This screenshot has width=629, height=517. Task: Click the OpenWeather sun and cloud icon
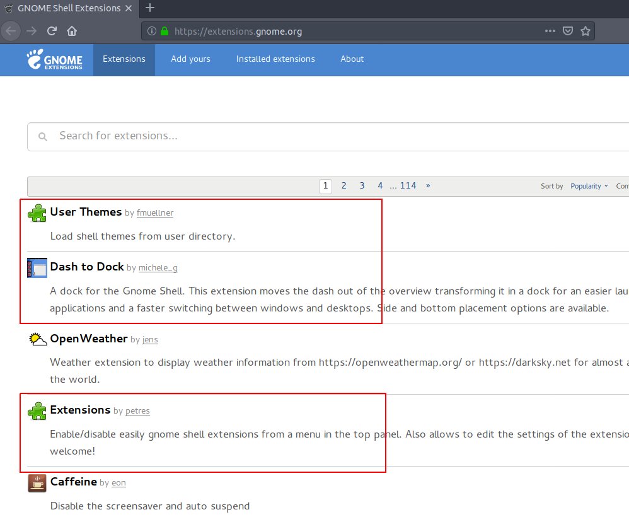tap(38, 339)
